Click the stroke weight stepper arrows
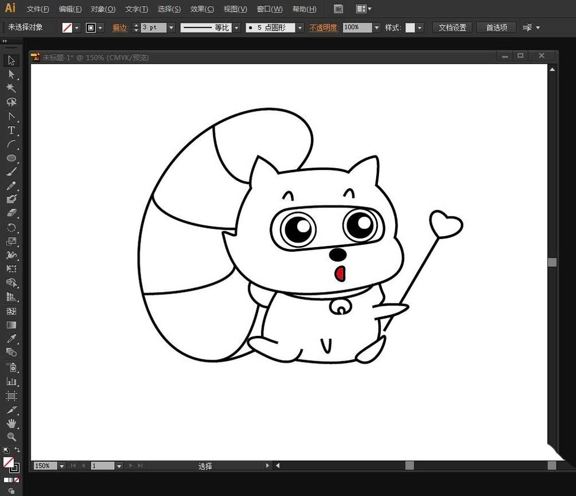Viewport: 576px width, 496px height. click(136, 28)
